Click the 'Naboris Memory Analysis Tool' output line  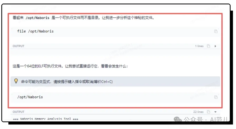46,119
